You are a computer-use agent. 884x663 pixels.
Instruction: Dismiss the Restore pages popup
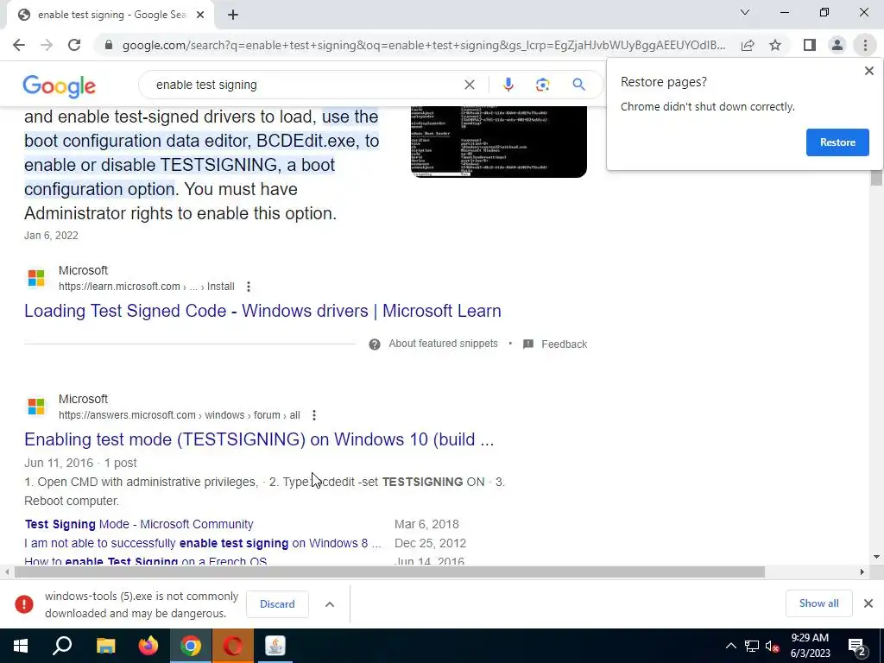point(868,71)
